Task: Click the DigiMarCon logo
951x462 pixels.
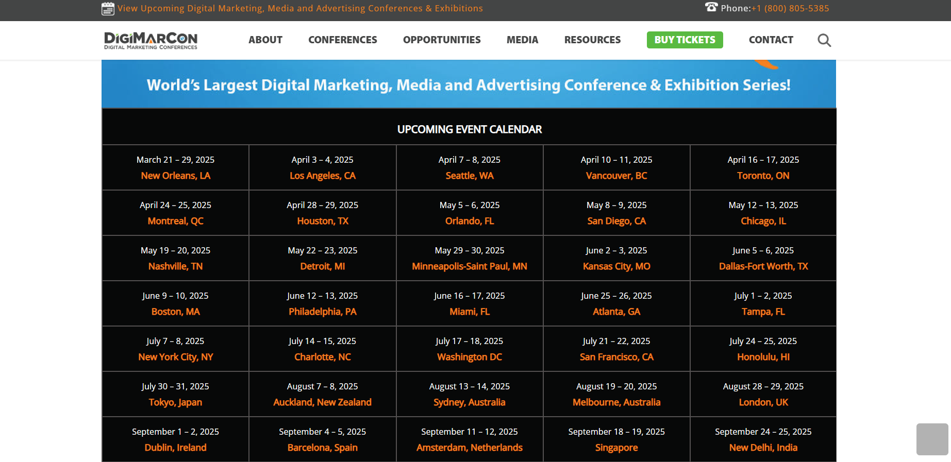Action: (151, 40)
